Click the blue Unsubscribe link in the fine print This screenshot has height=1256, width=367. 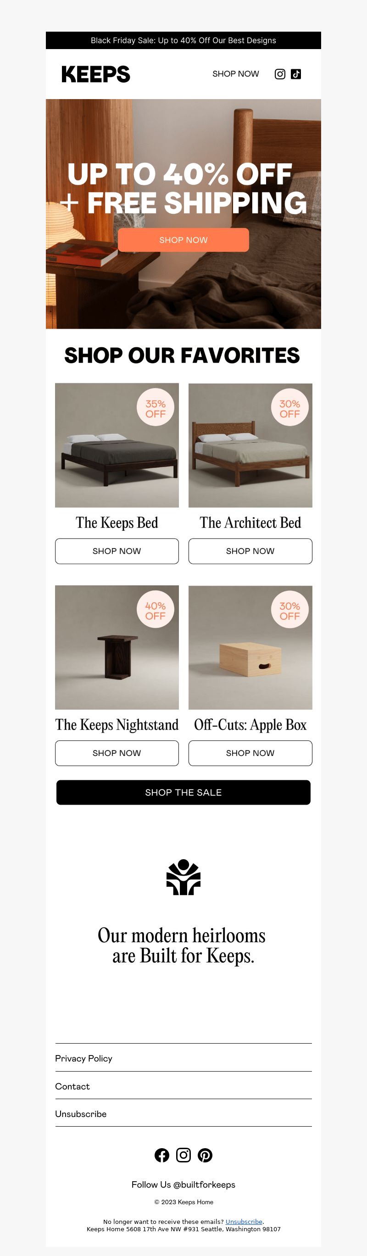click(244, 1222)
